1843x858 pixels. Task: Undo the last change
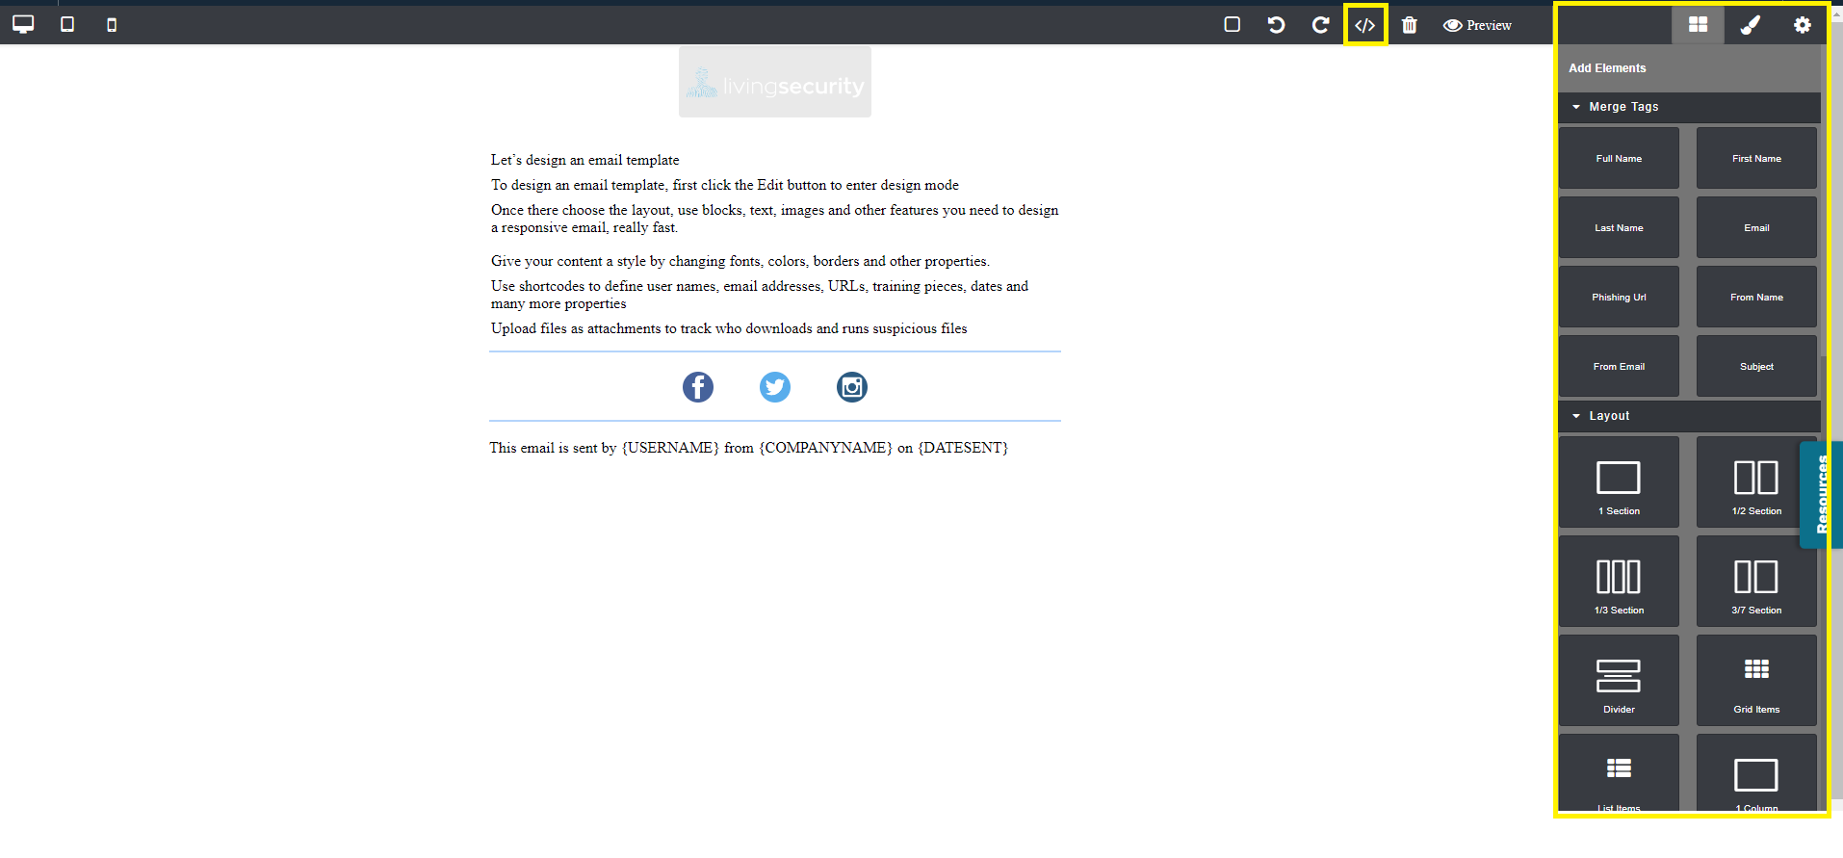click(1276, 24)
